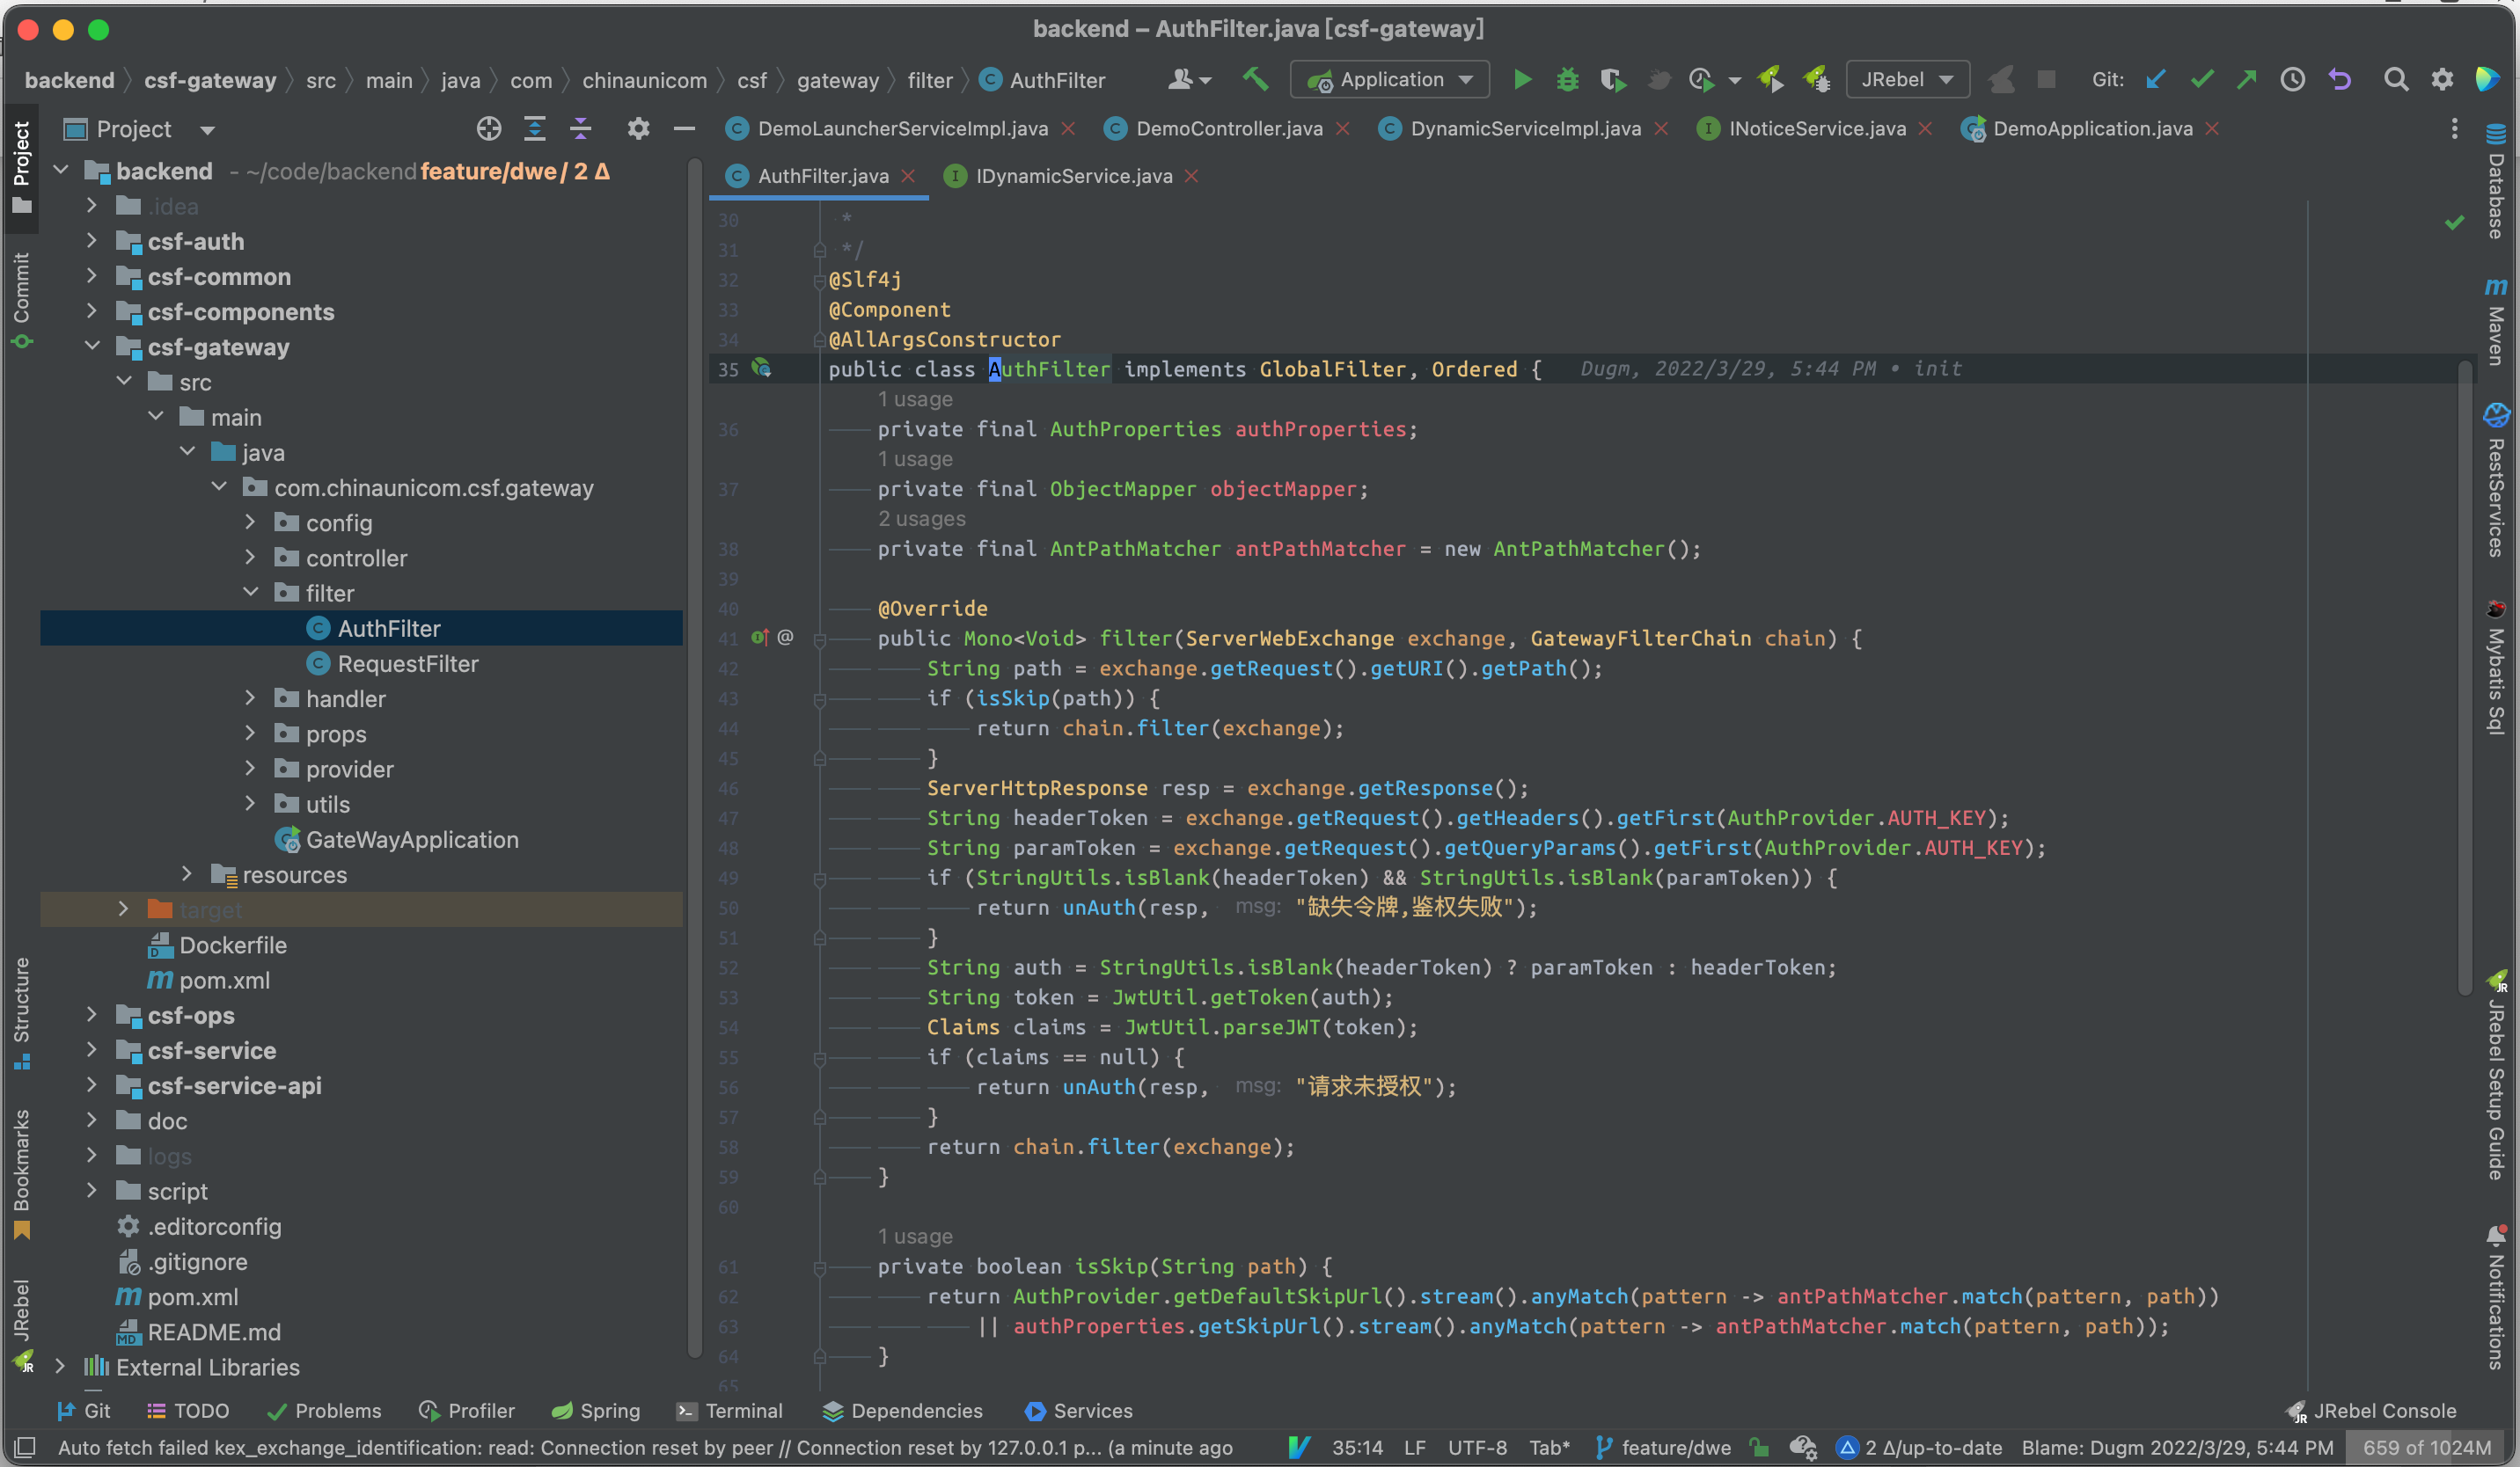The height and width of the screenshot is (1467, 2520).
Task: Select RequestFilter in the project tree
Action: point(407,663)
